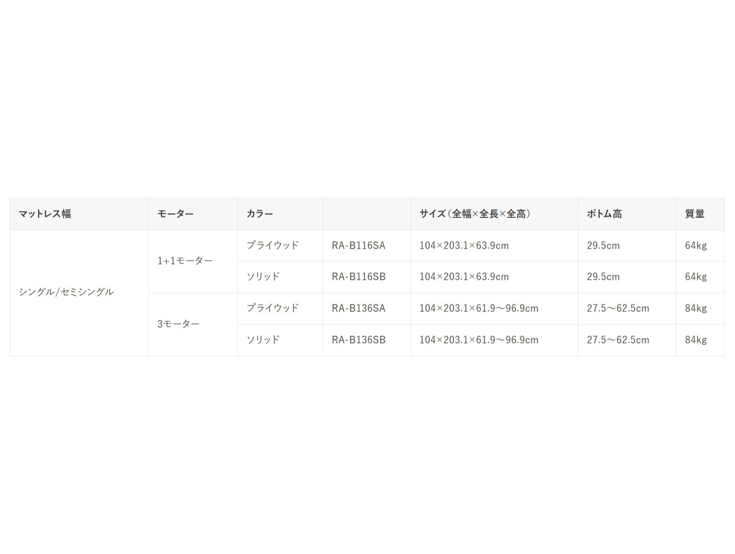Click the サイズ（全幅×全長×全高） header

[x=475, y=214]
